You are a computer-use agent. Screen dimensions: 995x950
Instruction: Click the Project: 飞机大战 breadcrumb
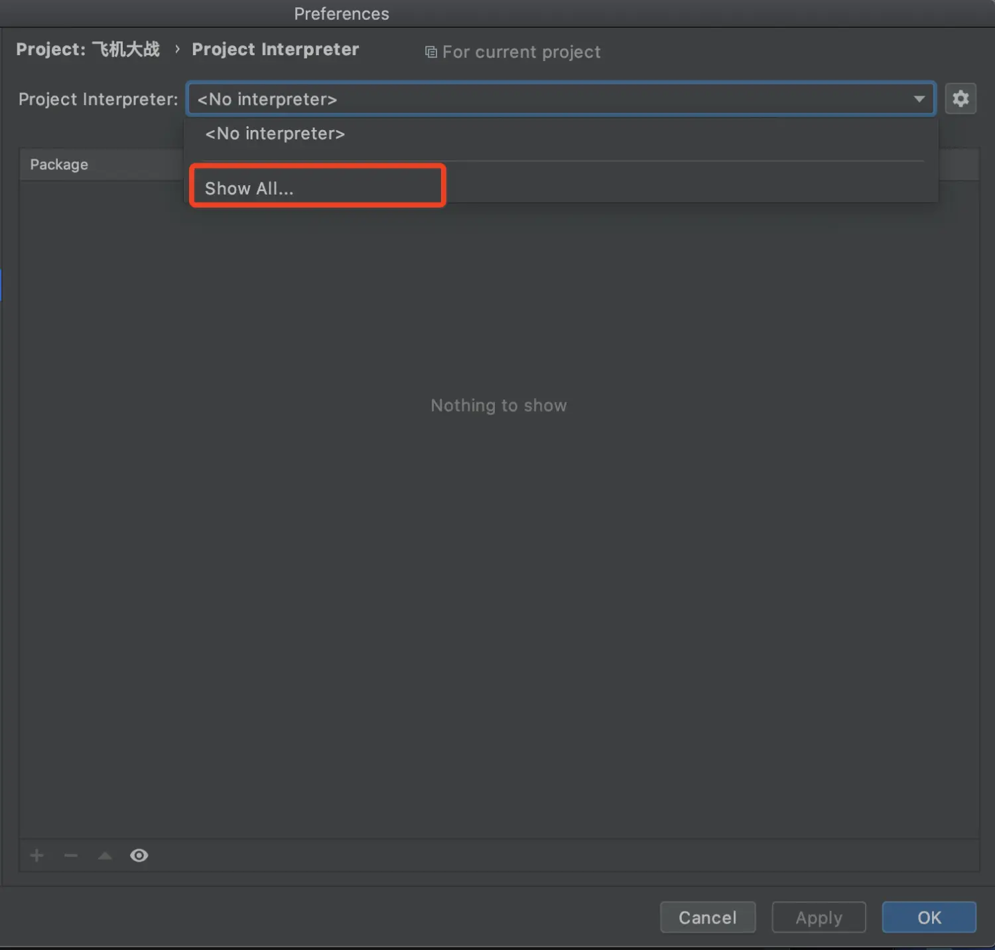coord(88,49)
